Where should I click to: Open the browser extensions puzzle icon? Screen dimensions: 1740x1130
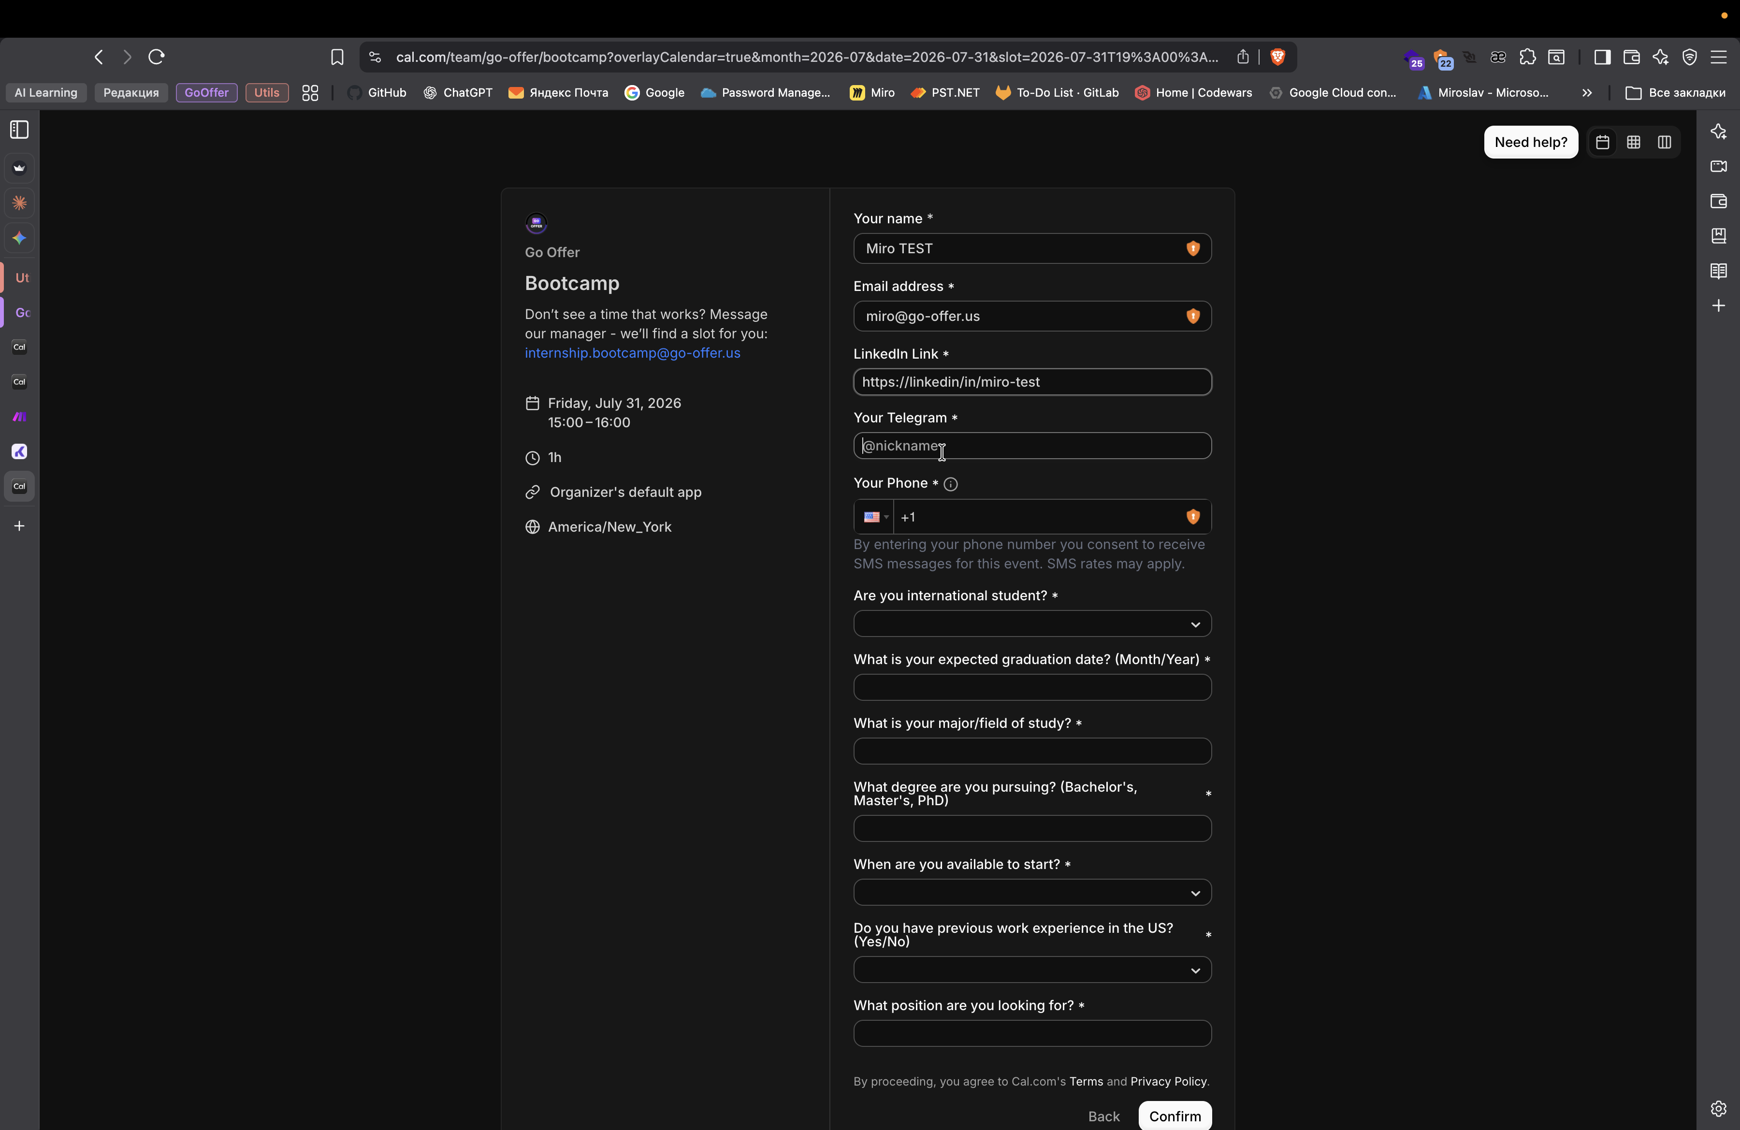[x=1527, y=57]
